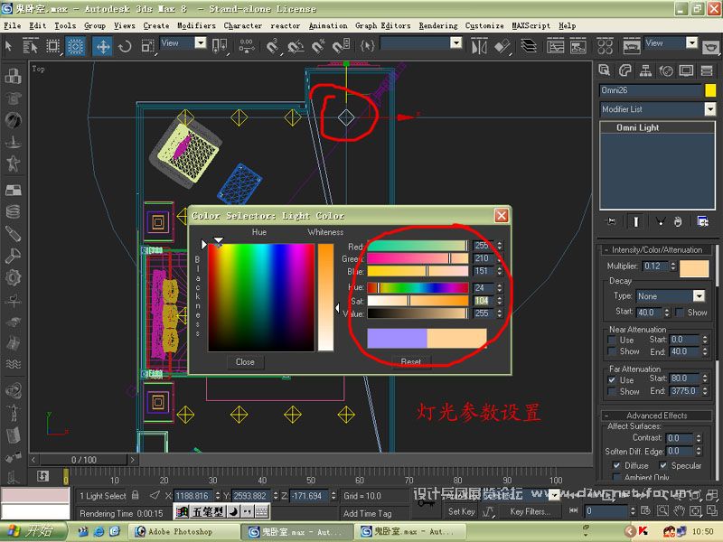
Task: Uncheck the Specular checkbox
Action: coord(663,465)
